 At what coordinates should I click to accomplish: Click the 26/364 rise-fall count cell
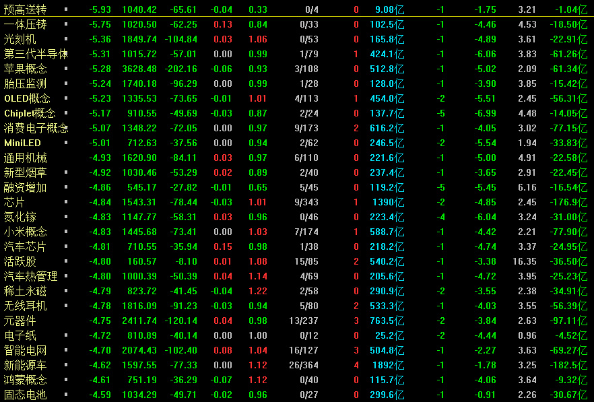point(304,365)
